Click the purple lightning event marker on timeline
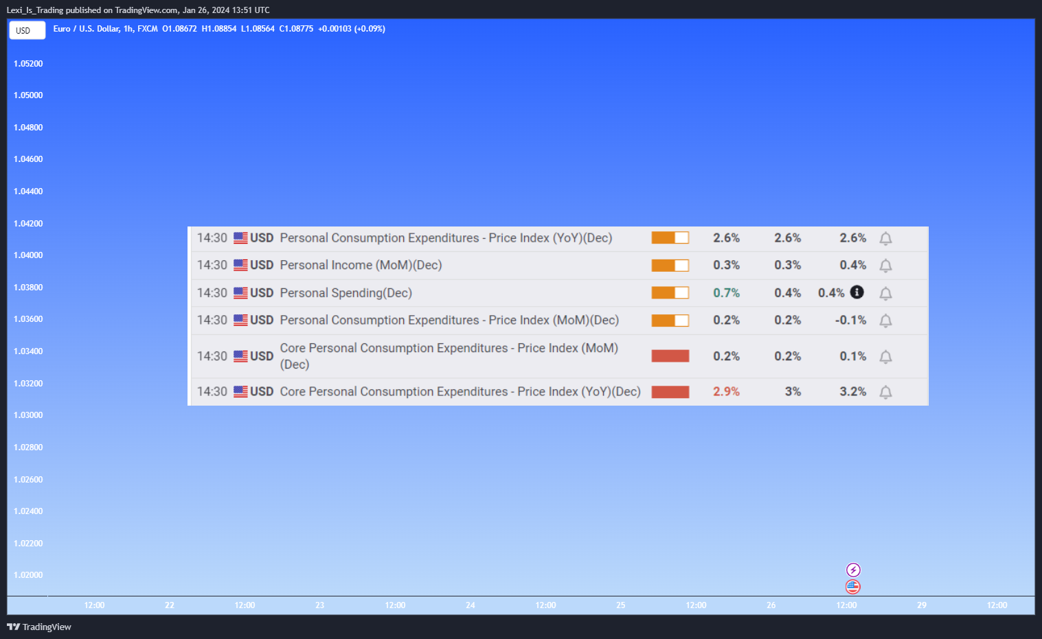Screen dimensions: 1042x639 (x=853, y=570)
